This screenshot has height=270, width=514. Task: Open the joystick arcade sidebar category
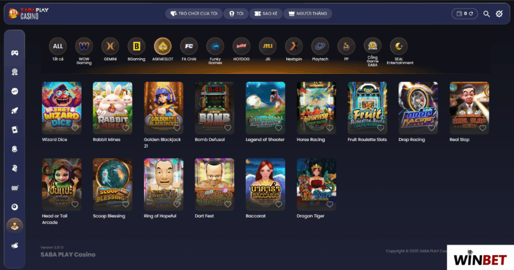pyautogui.click(x=15, y=226)
